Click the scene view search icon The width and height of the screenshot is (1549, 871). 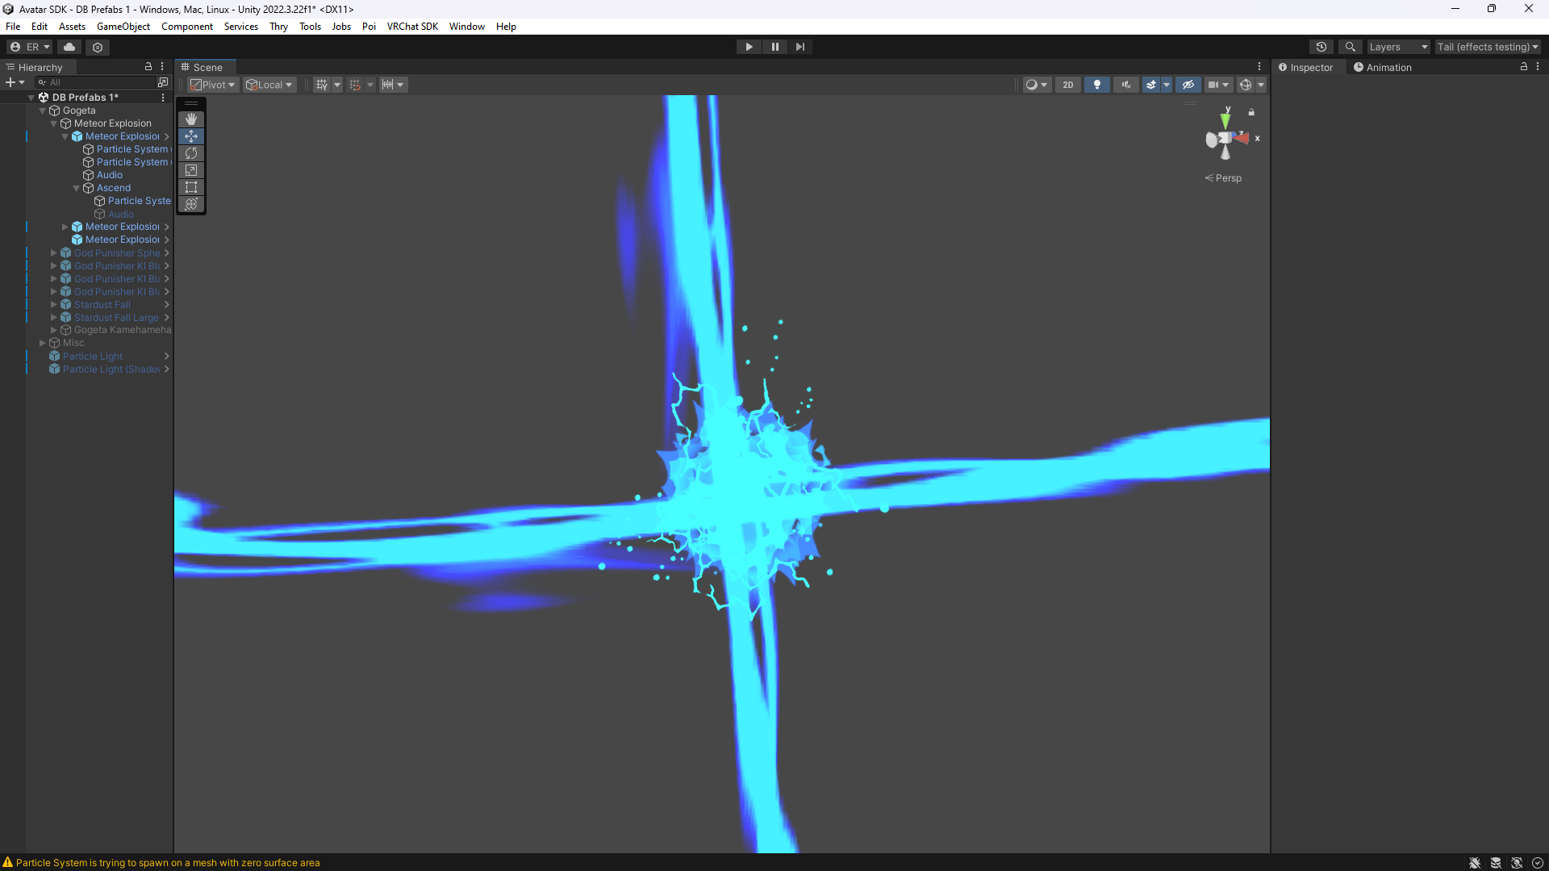tap(1351, 47)
